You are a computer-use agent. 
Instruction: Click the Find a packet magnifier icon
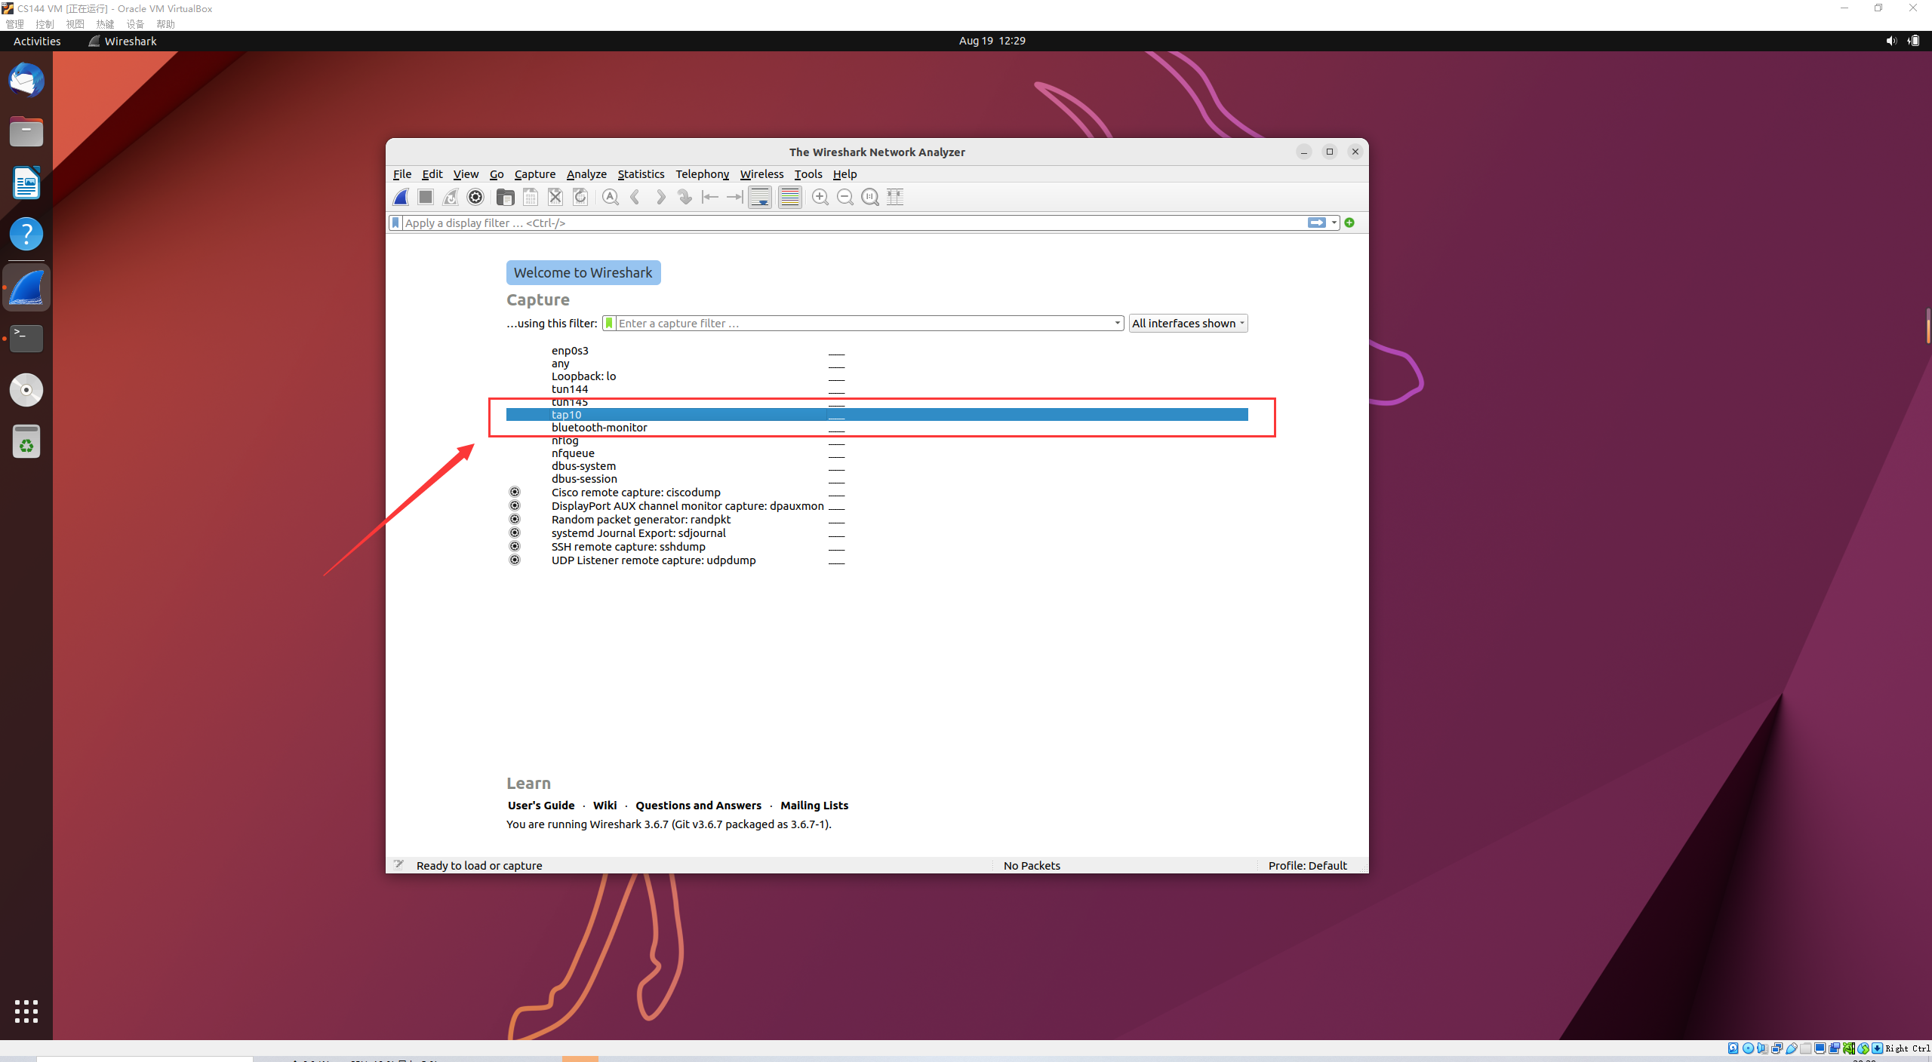(x=611, y=197)
